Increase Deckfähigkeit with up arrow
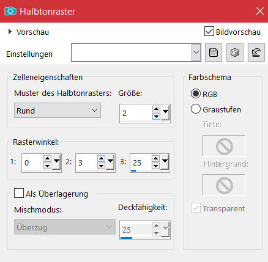Viewport: 268px width, 262px height. coord(156,225)
